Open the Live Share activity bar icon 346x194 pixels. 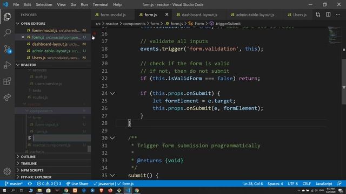(7, 97)
